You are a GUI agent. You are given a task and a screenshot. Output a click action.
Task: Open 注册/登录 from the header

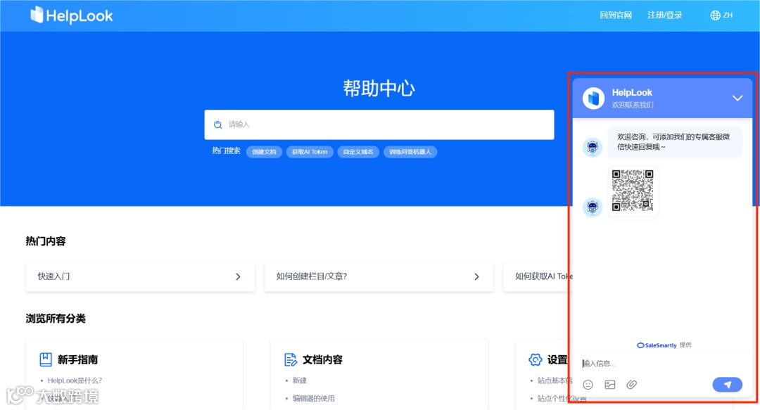tap(664, 15)
